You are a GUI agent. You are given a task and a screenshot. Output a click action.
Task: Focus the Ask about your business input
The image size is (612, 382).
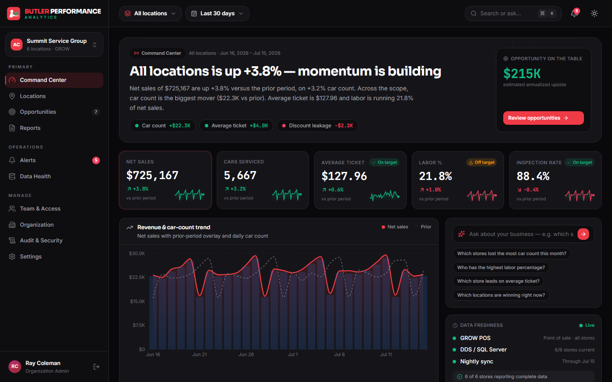pos(521,234)
